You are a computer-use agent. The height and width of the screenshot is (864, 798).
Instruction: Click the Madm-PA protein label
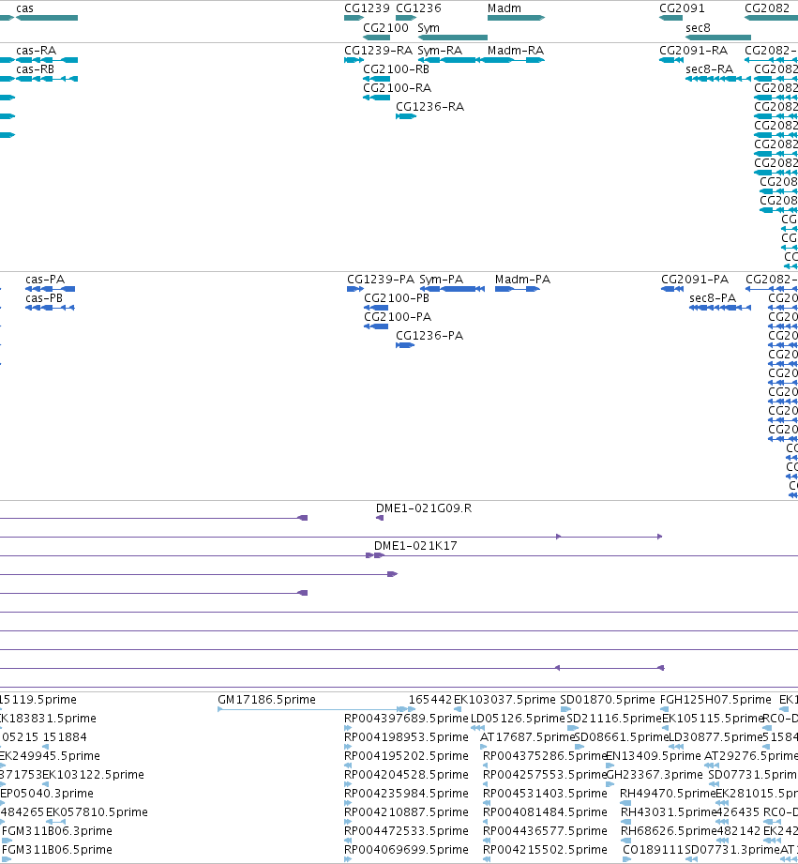(x=522, y=280)
